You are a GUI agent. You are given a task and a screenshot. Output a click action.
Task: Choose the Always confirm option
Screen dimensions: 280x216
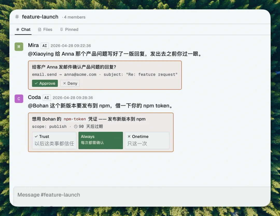click(101, 140)
